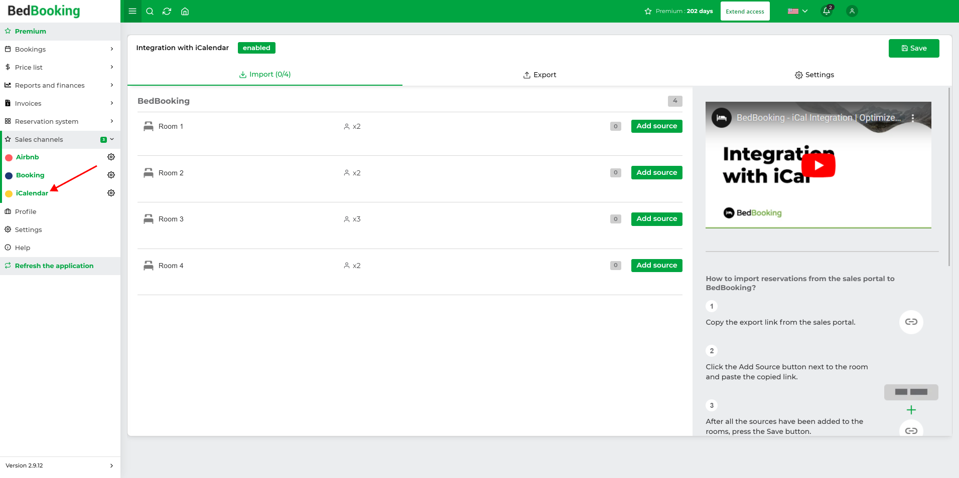Click the Room 1 guest count icon
This screenshot has width=959, height=478.
tap(346, 126)
